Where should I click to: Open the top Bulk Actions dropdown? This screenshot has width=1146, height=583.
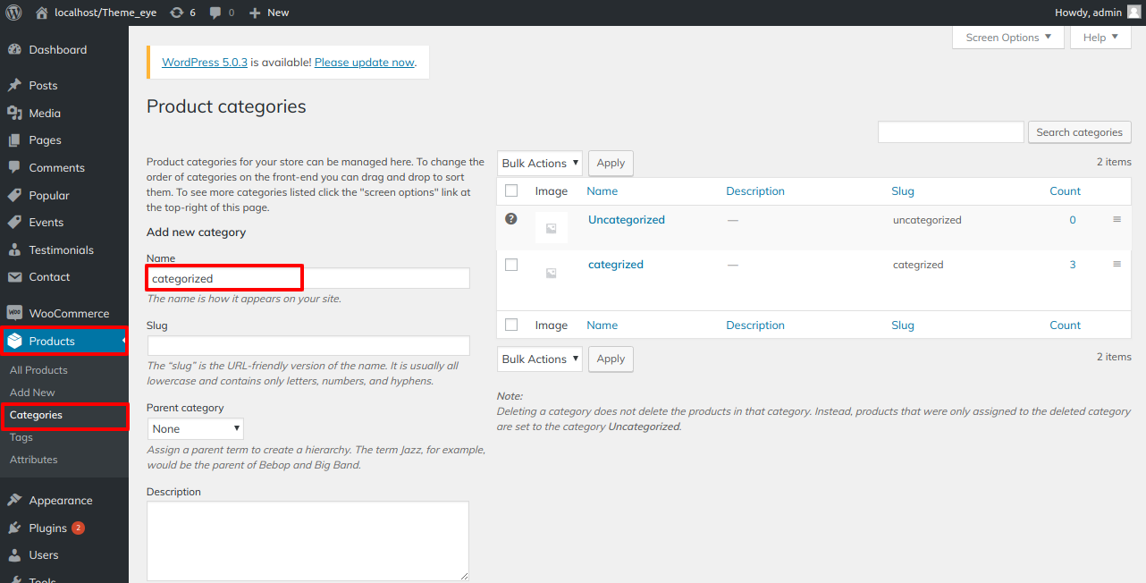tap(540, 164)
